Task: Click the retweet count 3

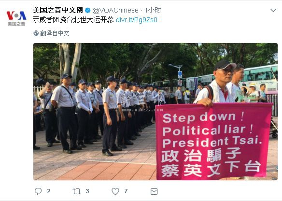Action: [87, 191]
